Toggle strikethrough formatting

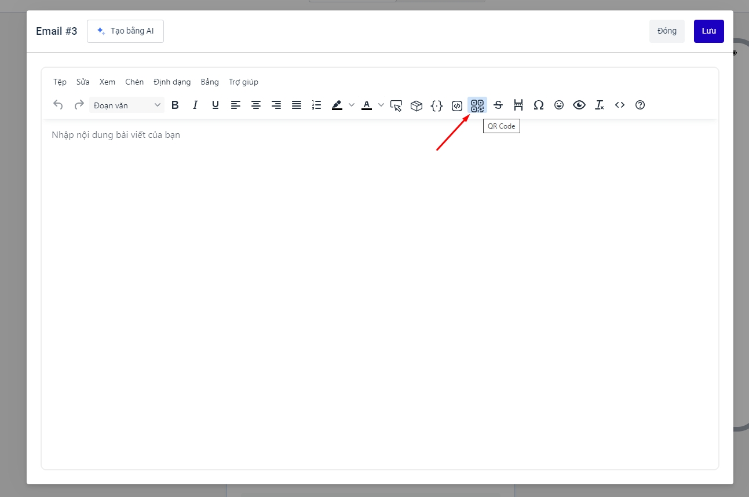tap(498, 105)
